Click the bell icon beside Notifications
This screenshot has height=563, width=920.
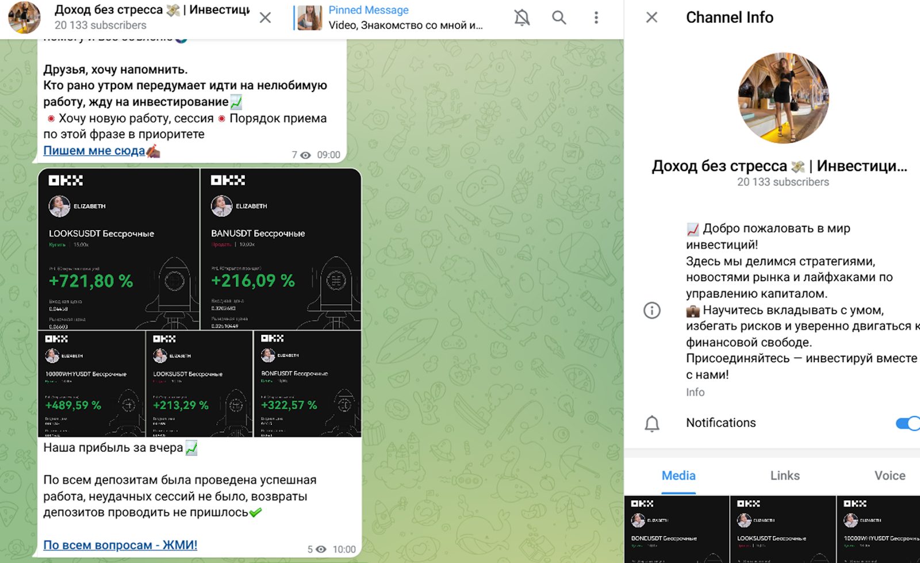click(x=651, y=424)
